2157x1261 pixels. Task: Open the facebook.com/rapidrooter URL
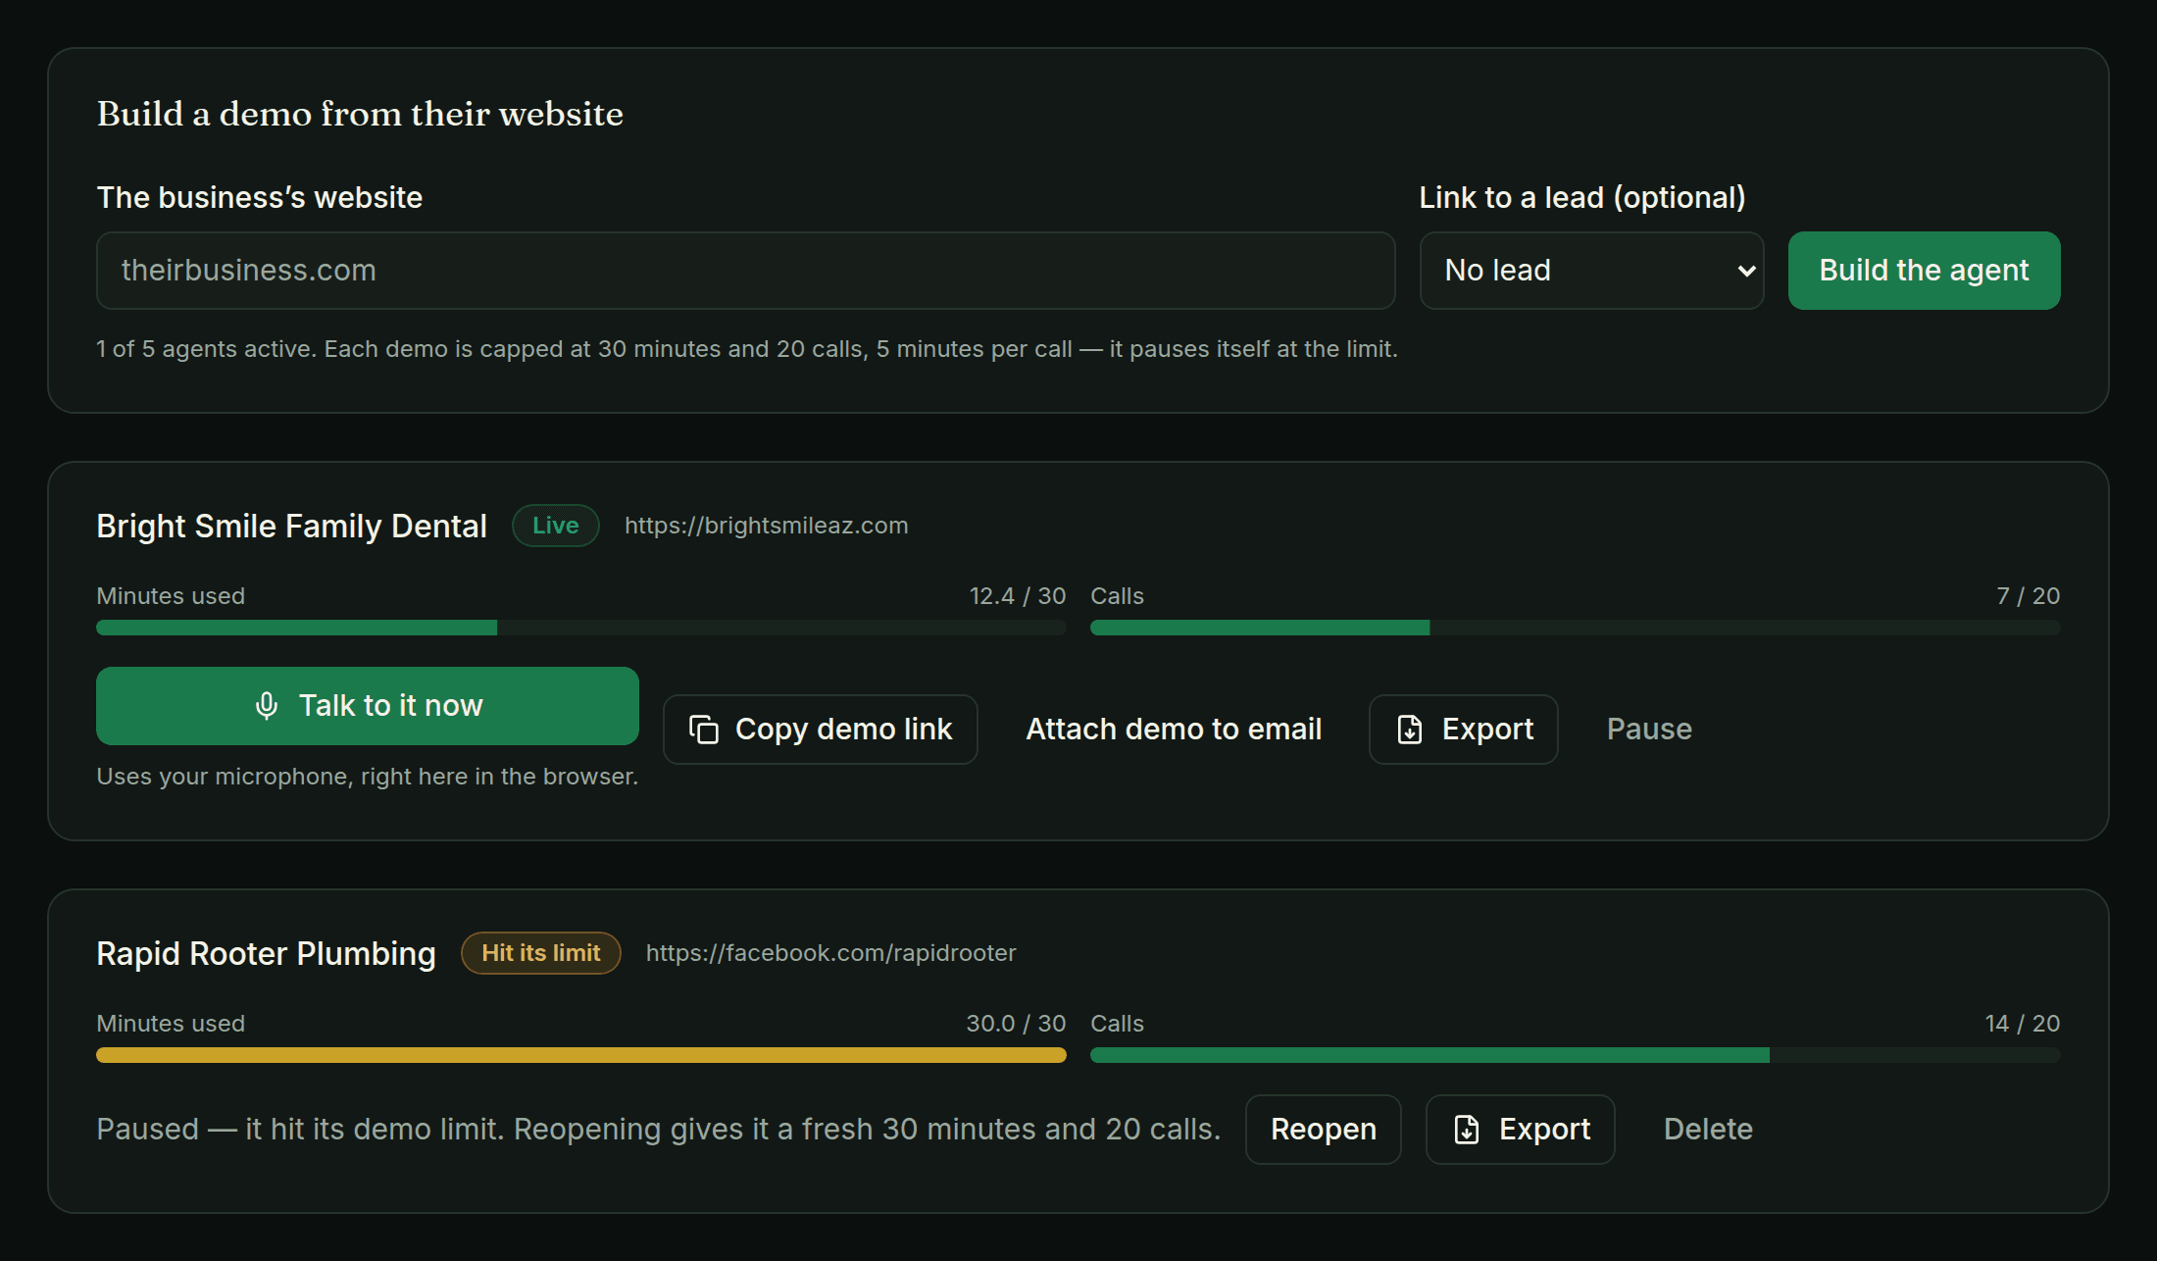click(831, 953)
